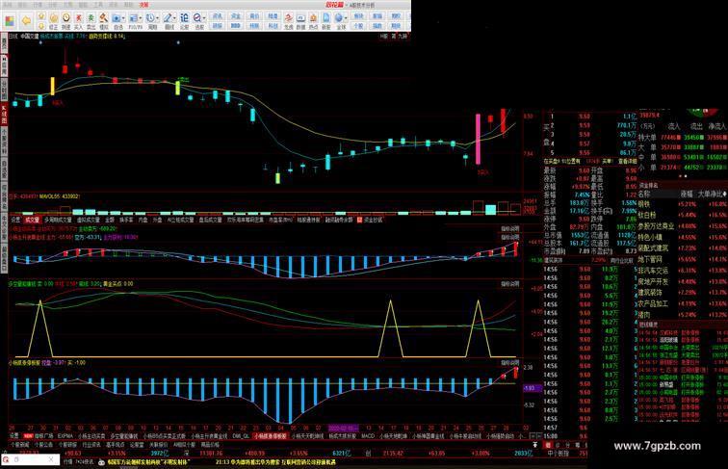Image resolution: width=728 pixels, height=469 pixels.
Task: Open 指标说明 for the 小杨抓涨停板股 panel
Action: pos(510,363)
